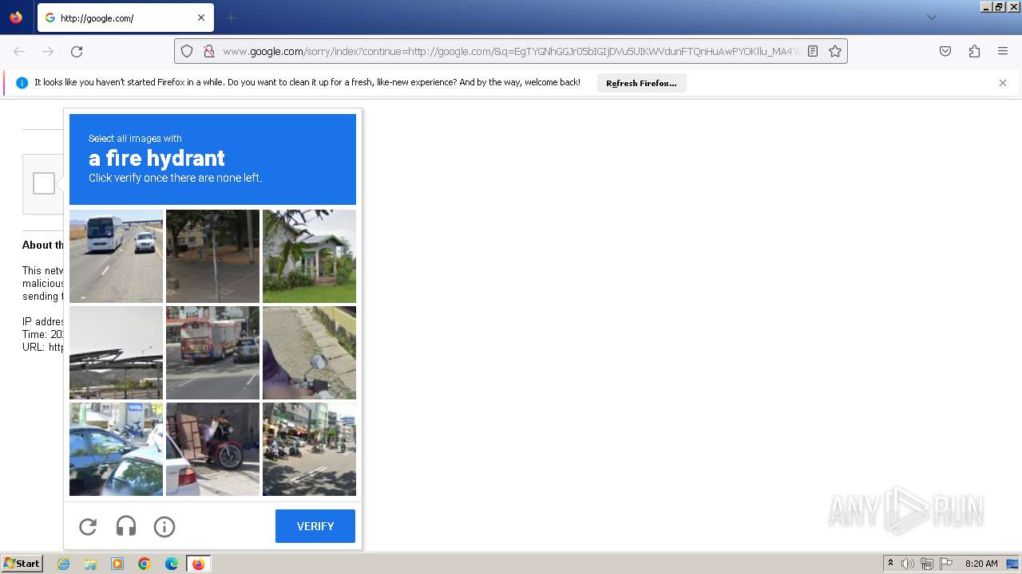Save page to Pocket

pos(945,51)
